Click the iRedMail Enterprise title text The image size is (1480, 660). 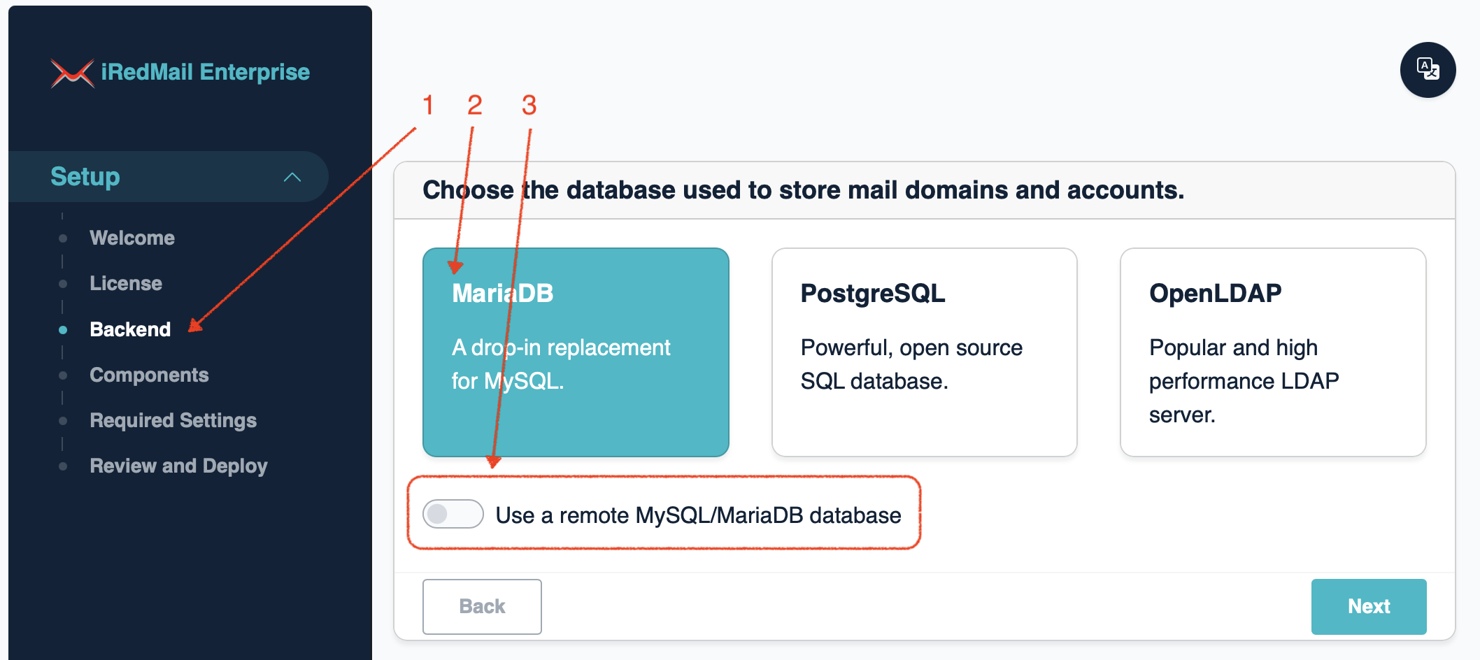[x=205, y=72]
